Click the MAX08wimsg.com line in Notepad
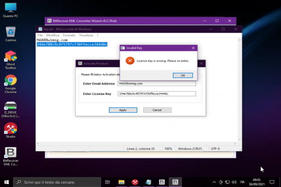The image size is (281, 187). point(52,40)
